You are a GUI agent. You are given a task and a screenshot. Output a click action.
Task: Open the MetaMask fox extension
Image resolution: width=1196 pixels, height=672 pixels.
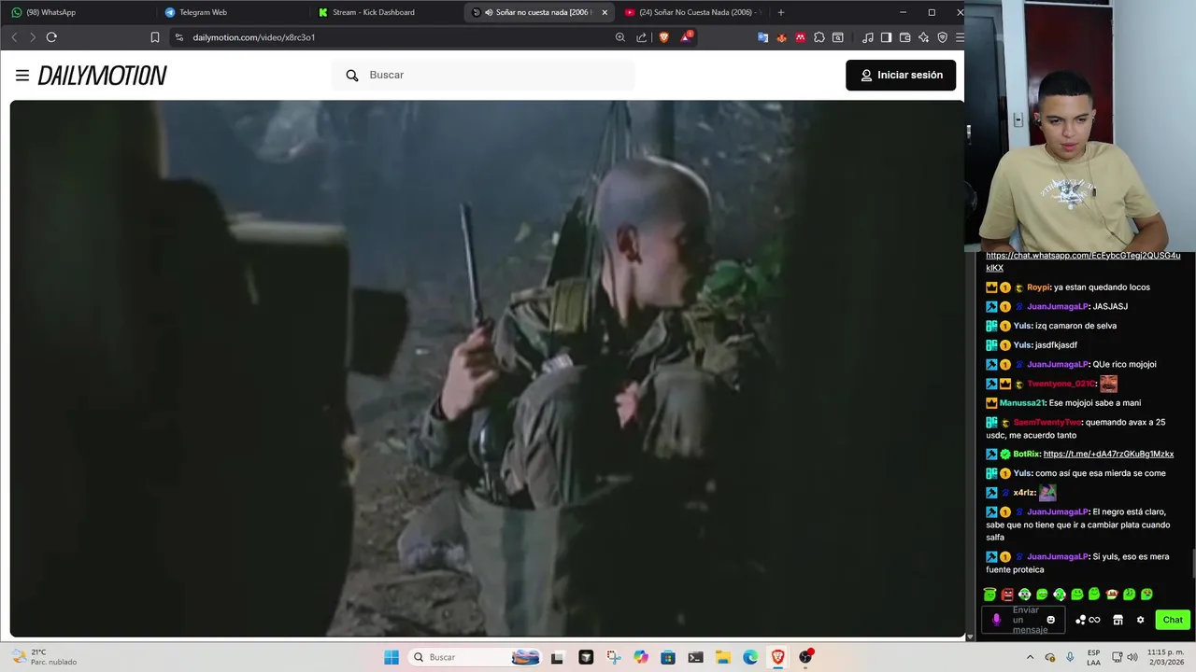(781, 37)
